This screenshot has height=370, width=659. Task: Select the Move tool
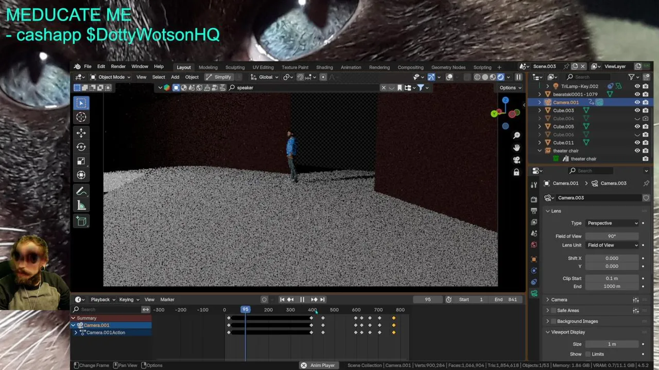tap(81, 133)
